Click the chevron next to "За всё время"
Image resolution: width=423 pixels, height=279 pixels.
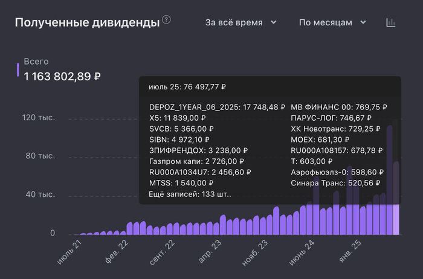(274, 22)
